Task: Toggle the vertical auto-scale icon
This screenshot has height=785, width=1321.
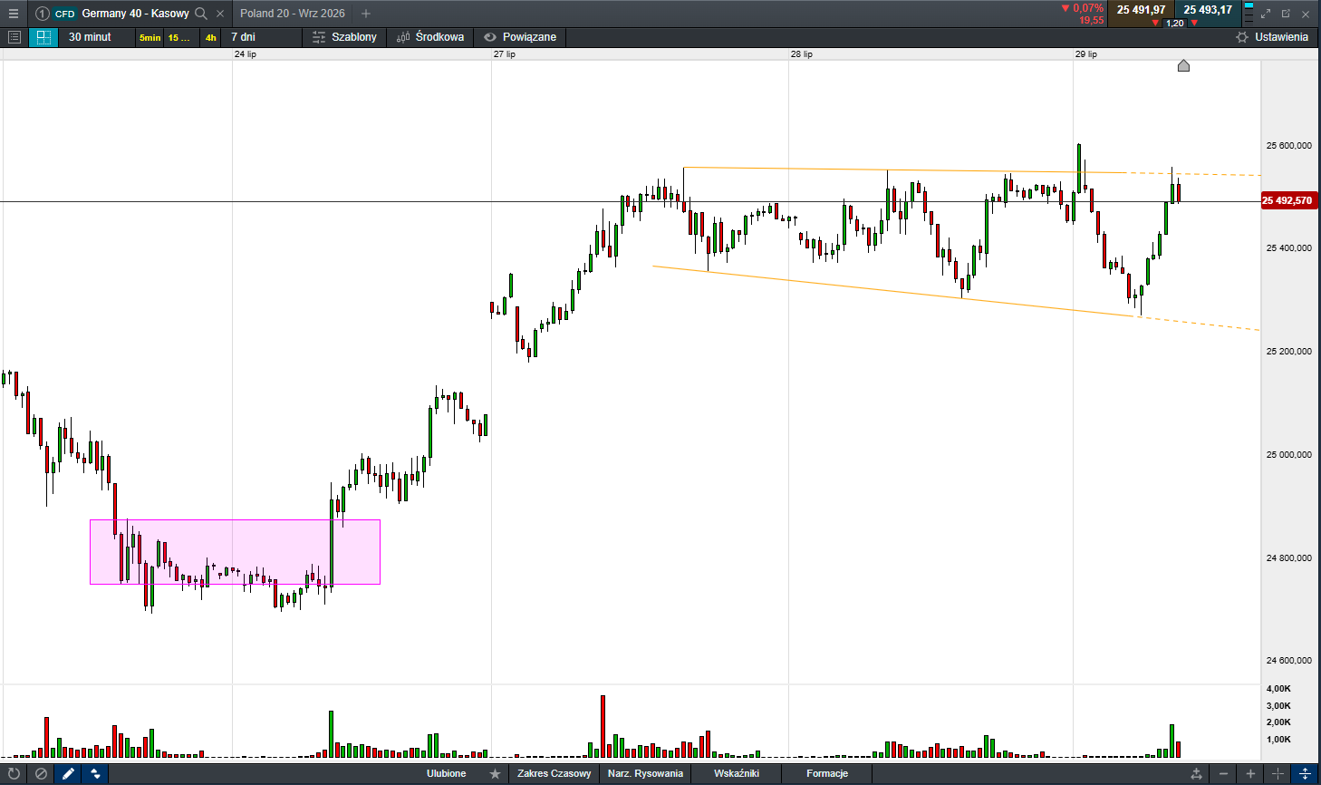Action: click(x=1305, y=773)
